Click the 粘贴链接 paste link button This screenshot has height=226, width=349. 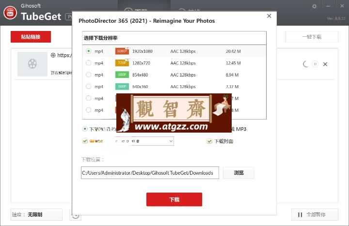click(x=31, y=37)
